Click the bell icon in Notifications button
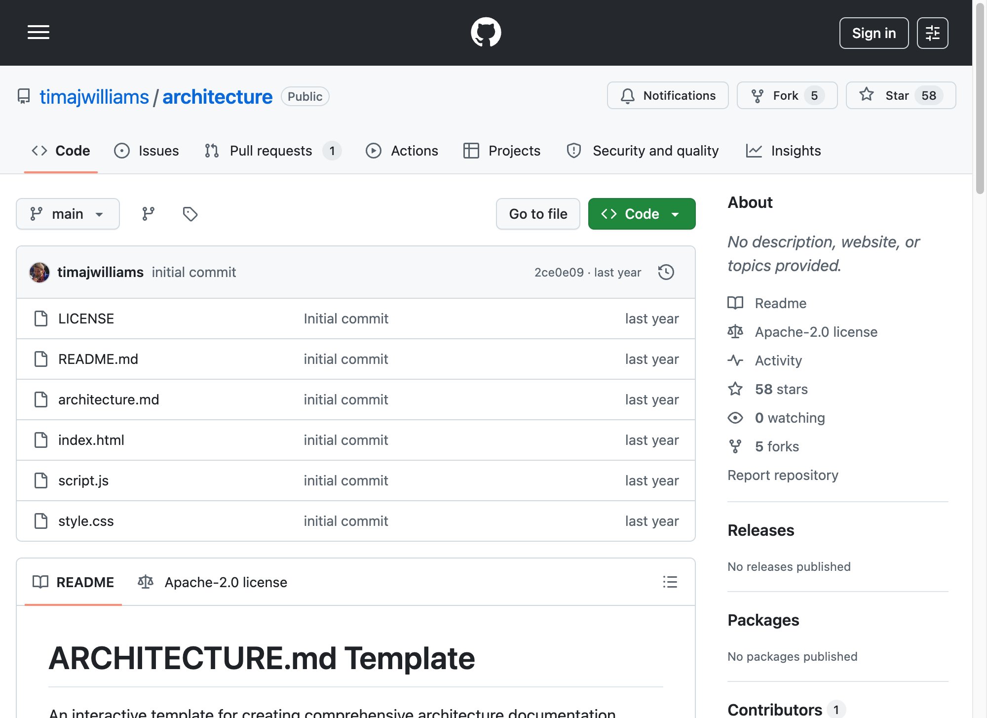The image size is (987, 718). (x=627, y=96)
